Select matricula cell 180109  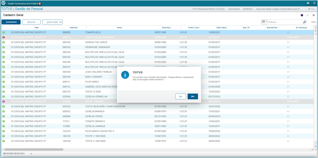pos(67,136)
